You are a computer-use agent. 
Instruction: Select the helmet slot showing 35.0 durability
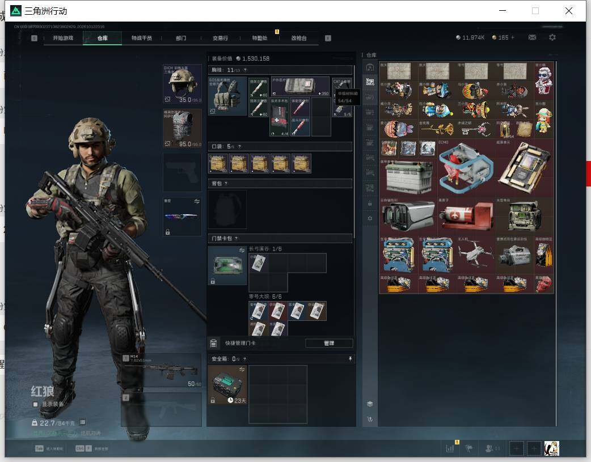coord(182,84)
